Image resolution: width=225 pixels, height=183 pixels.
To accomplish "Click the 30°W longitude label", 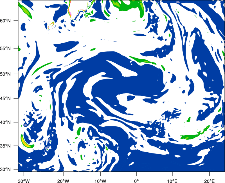I will (24, 181).
